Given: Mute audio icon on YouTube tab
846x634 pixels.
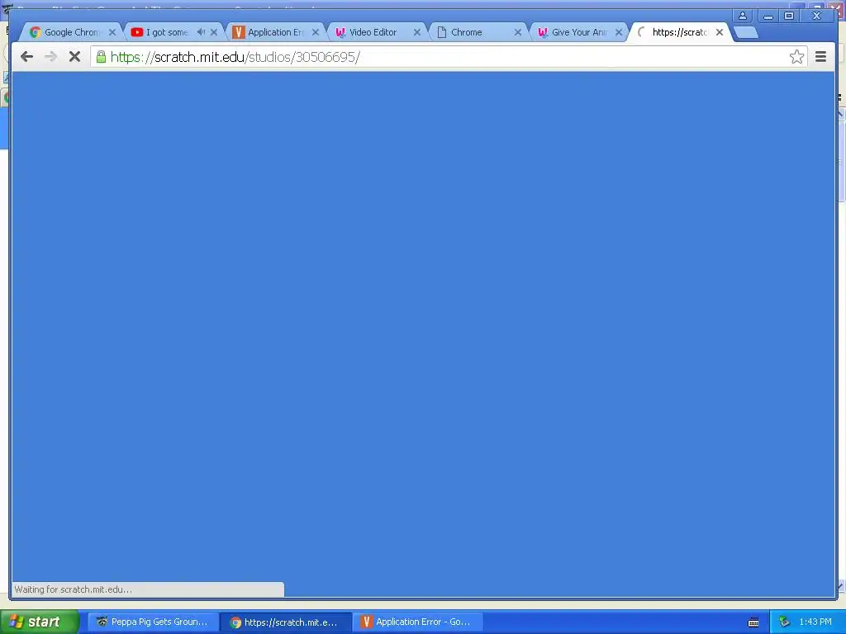Looking at the screenshot, I should (x=201, y=32).
